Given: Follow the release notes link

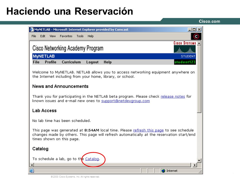Looking at the screenshot, I should click(x=173, y=96).
